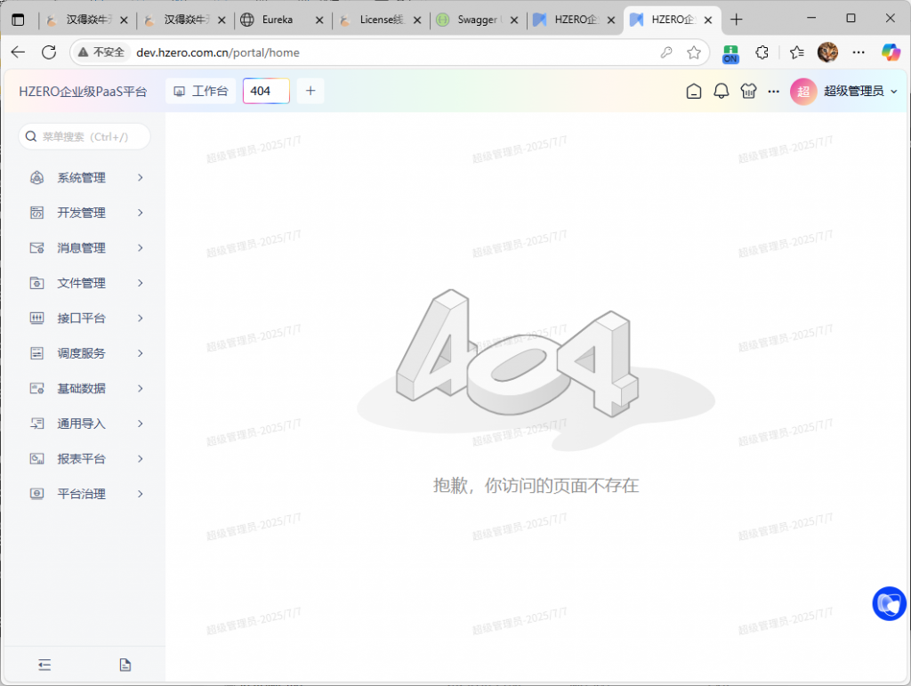This screenshot has width=911, height=686.
Task: Open the floating blue assistant icon
Action: [x=889, y=603]
